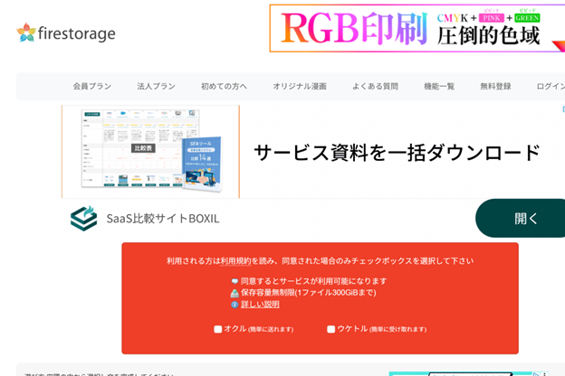Image resolution: width=565 pixels, height=376 pixels.
Task: Click the firestorage logo
Action: pos(66,33)
